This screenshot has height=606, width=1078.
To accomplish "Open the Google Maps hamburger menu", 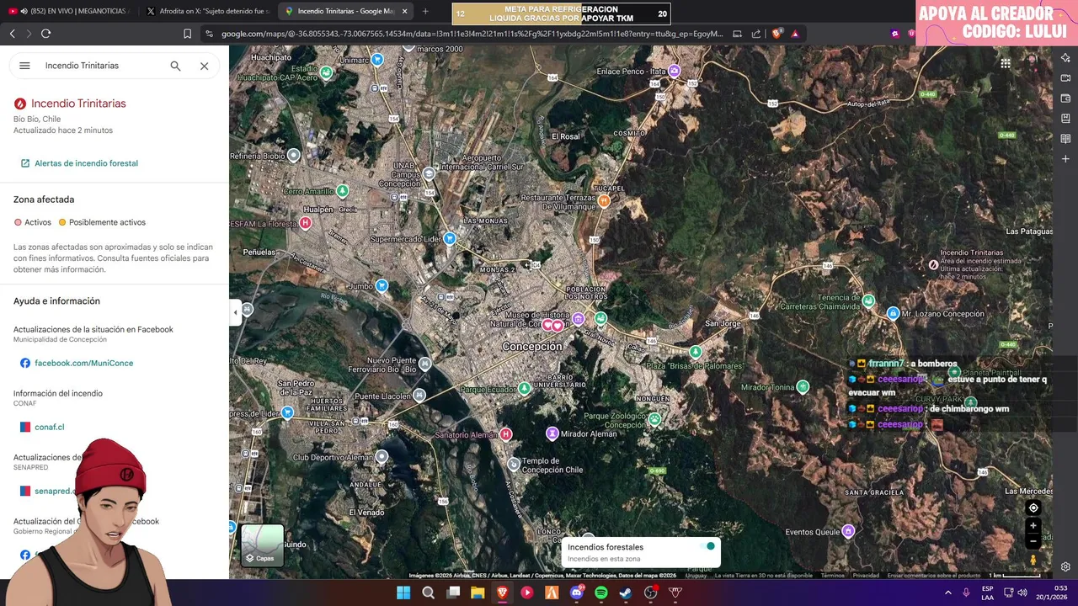I will click(24, 66).
